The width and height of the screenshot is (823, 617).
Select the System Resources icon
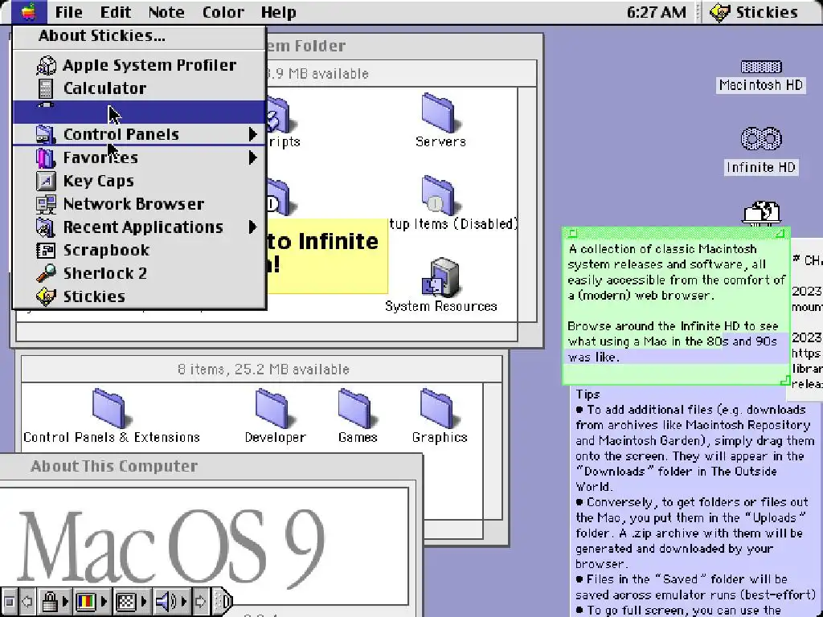pos(441,277)
